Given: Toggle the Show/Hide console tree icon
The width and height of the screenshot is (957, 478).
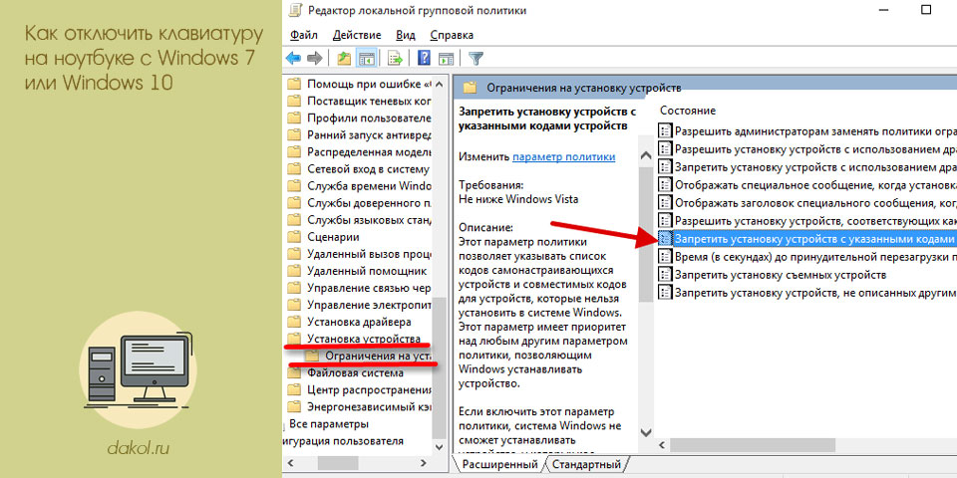Looking at the screenshot, I should tap(366, 59).
